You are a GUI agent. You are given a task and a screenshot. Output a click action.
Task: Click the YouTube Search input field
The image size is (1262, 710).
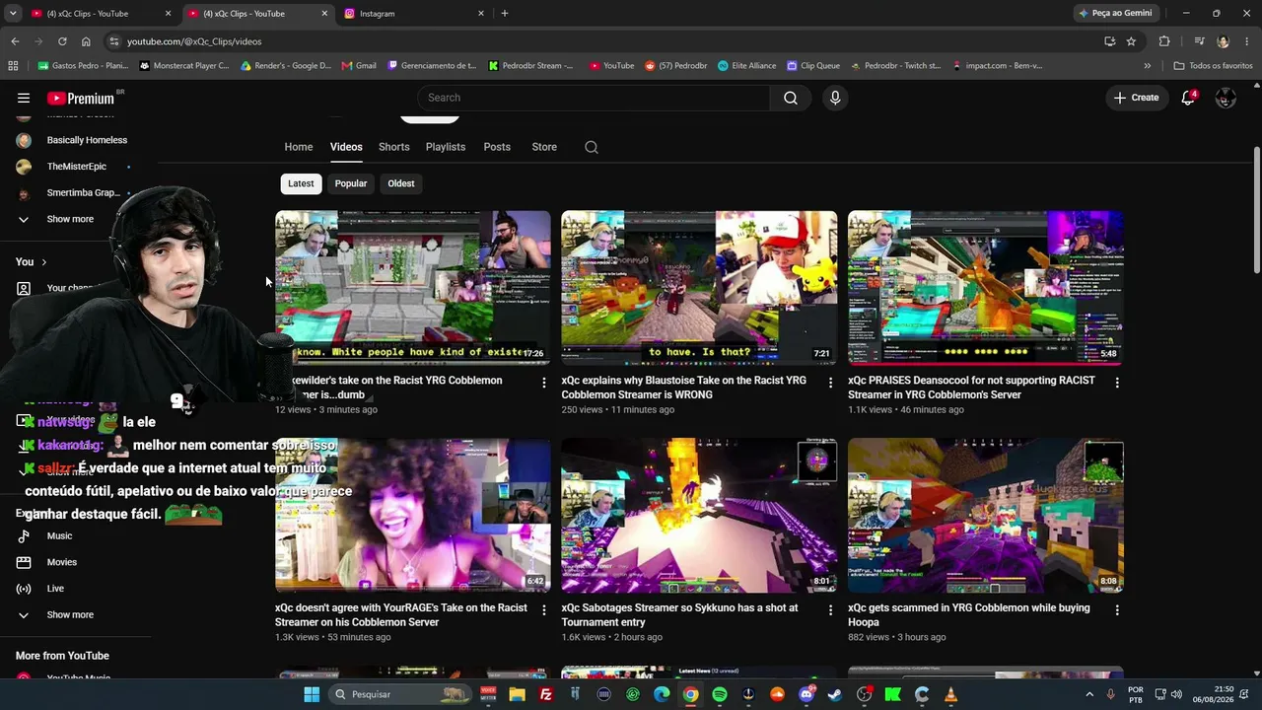(593, 98)
